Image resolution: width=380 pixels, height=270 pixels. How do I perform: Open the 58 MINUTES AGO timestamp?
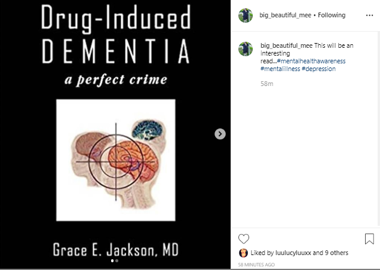[x=256, y=265]
